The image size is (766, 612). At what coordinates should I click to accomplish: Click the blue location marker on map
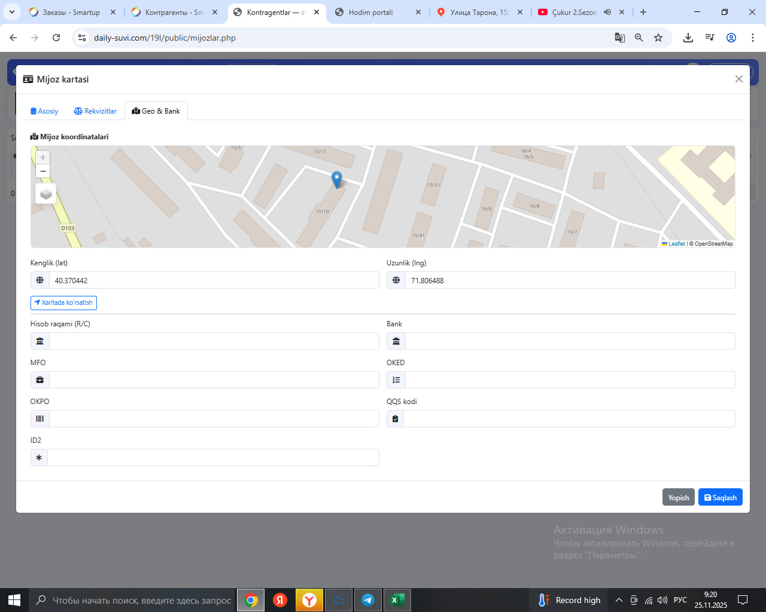pyautogui.click(x=337, y=179)
